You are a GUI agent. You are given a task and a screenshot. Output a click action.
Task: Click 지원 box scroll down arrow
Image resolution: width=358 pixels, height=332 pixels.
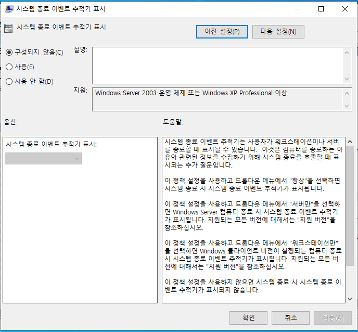pyautogui.click(x=347, y=106)
